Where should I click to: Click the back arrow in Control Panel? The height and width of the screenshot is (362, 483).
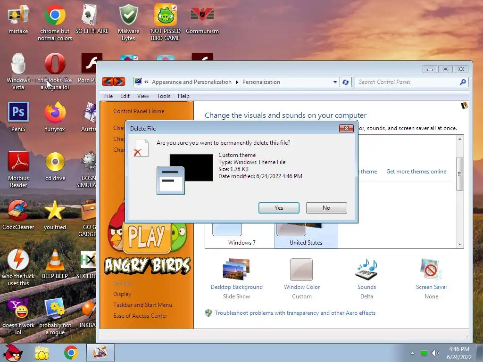[x=108, y=82]
